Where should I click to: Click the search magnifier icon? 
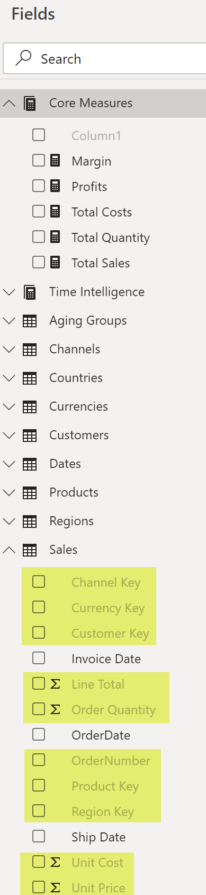coord(23,58)
